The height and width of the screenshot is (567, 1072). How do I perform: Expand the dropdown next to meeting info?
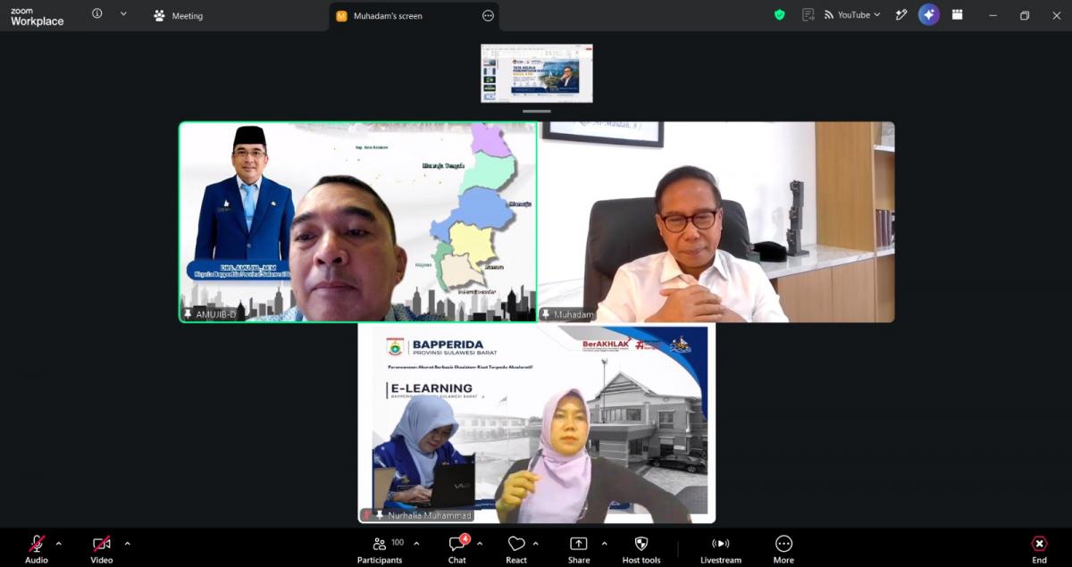(123, 14)
